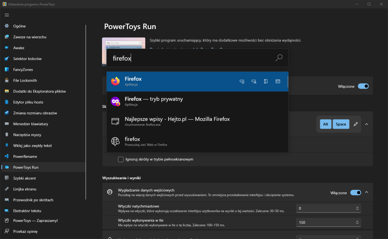Open PowerToys — Zapraszamy! sidebar page
Viewport: 388px width, 239px height.
[x=43, y=221]
